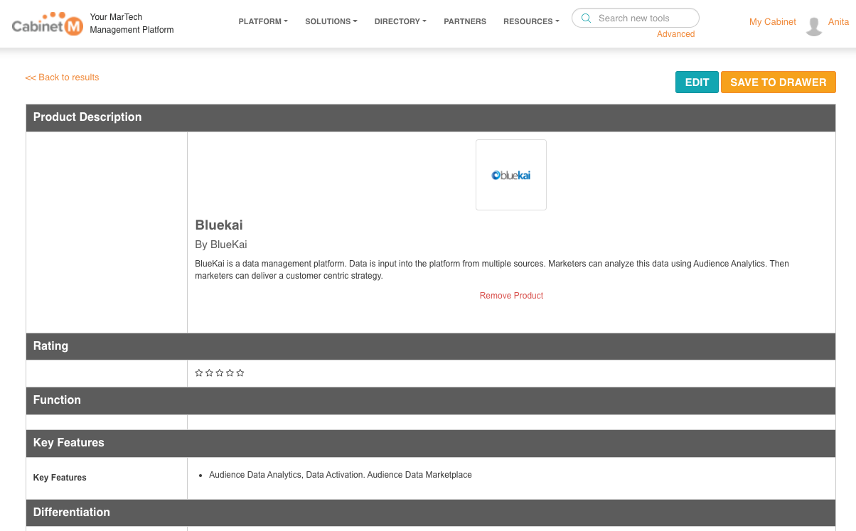
Task: Click the search magnifier icon
Action: tap(587, 18)
